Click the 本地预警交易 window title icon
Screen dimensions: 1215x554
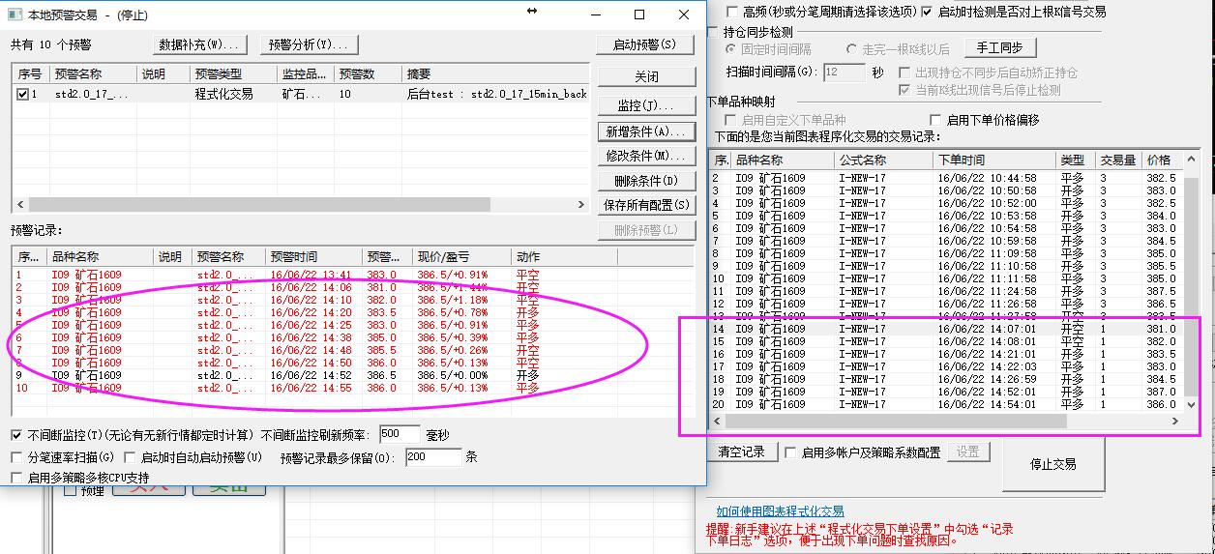[15, 15]
